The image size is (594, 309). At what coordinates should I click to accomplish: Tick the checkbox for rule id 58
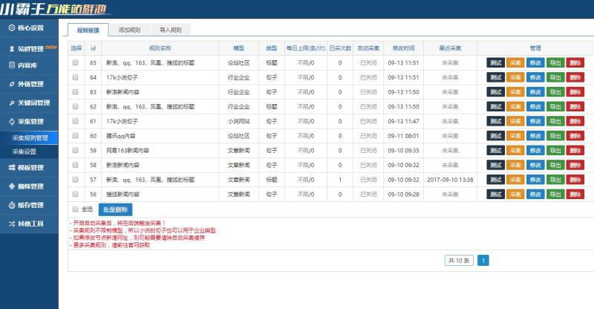coord(76,165)
